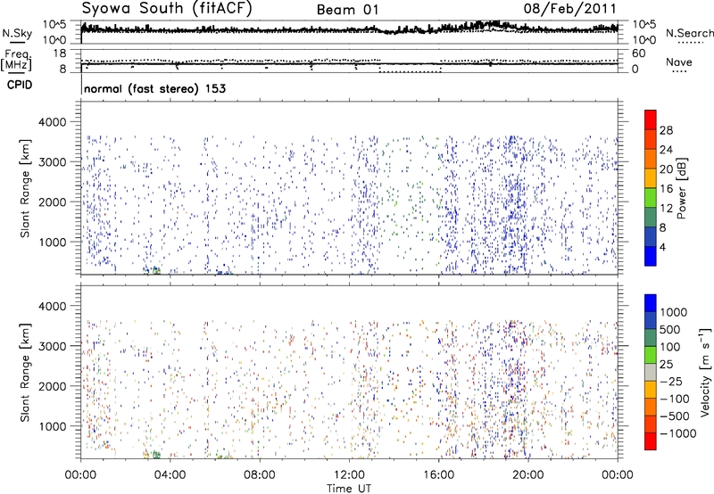Click the bright blue Power colorbar segment below 4
This screenshot has width=714, height=494.
pos(651,256)
